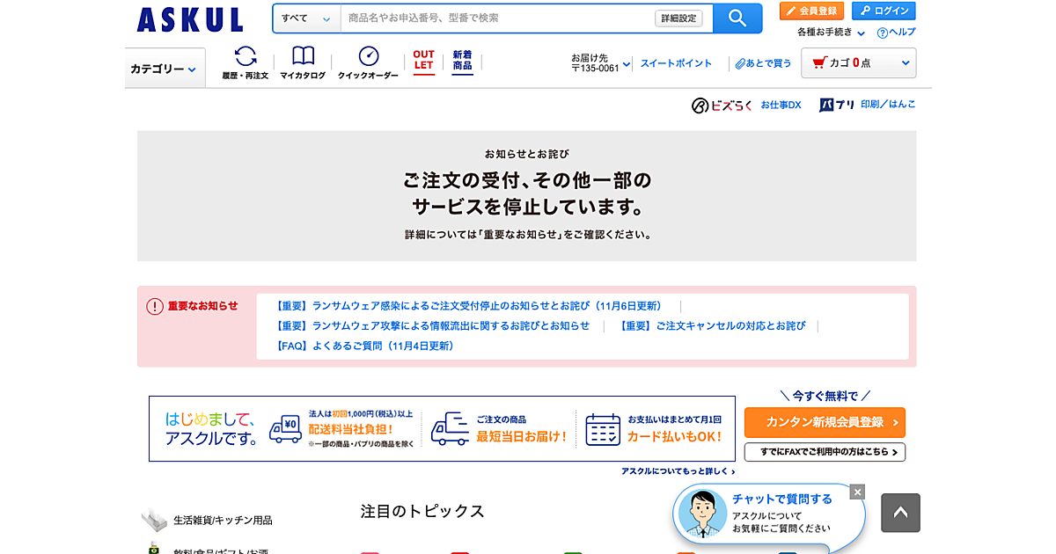Screen dimensions: 1056x554
Task: Open 新着商品 new arrivals icon
Action: pyautogui.click(x=462, y=60)
